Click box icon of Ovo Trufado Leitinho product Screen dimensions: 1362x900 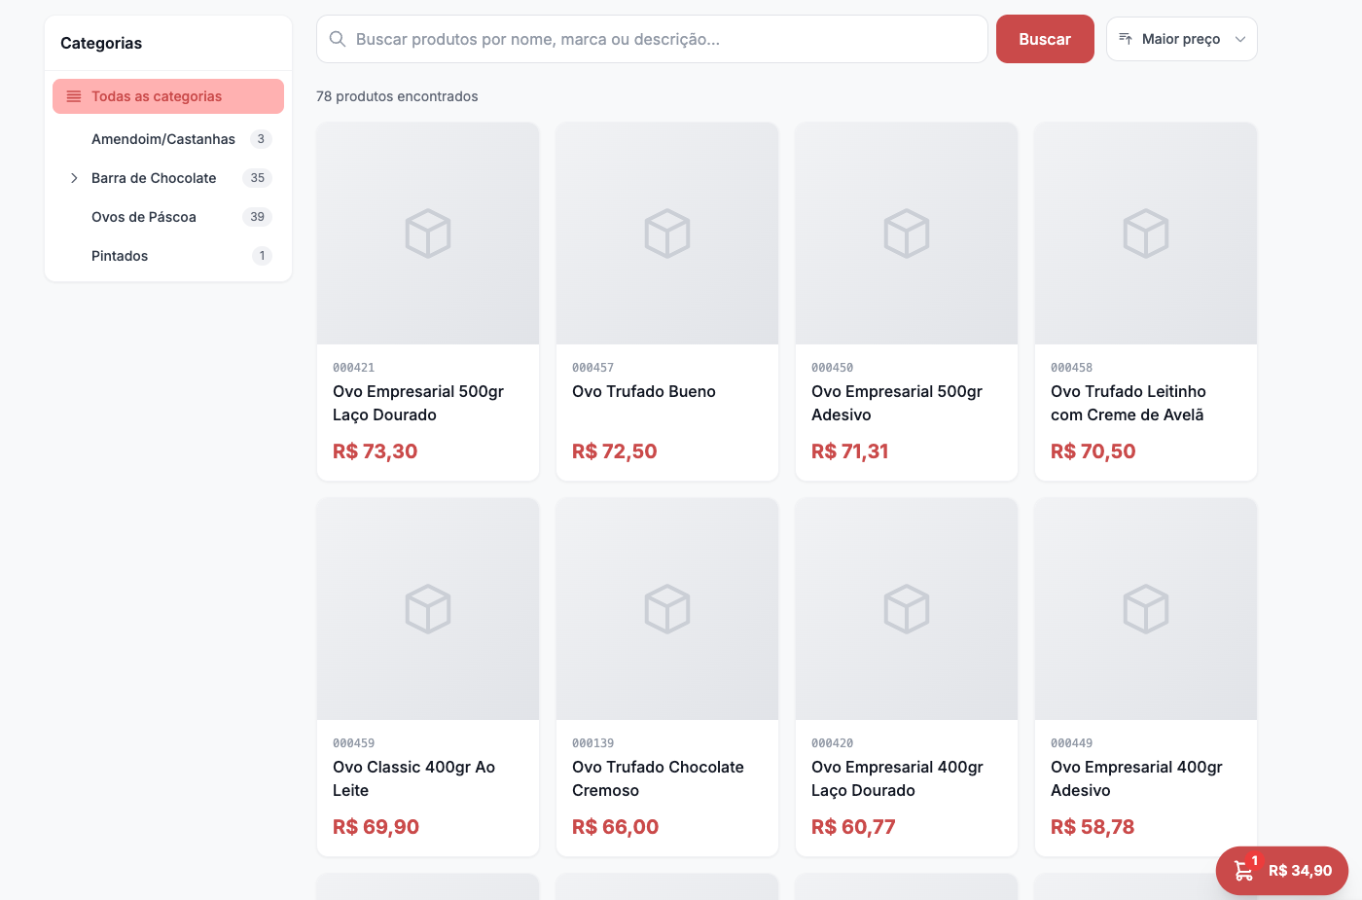[x=1146, y=234]
